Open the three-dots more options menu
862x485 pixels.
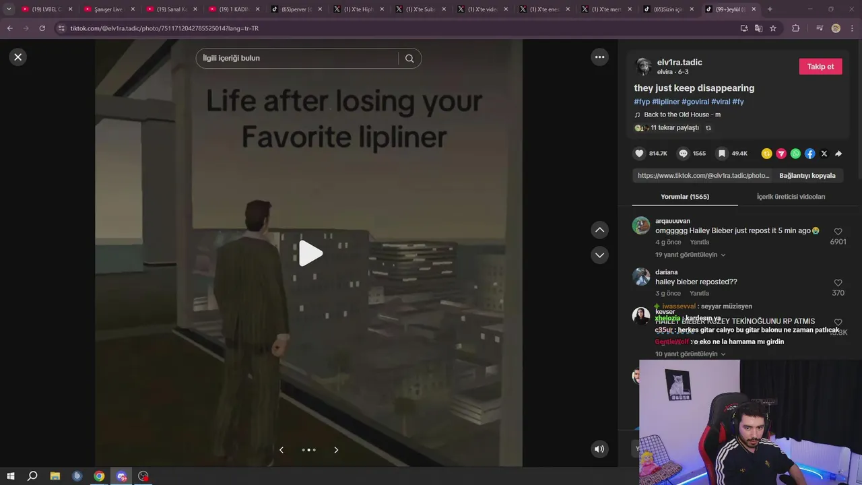pos(599,57)
